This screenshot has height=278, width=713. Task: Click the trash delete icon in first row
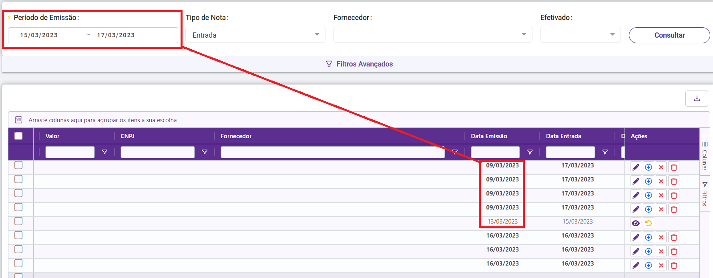(674, 167)
